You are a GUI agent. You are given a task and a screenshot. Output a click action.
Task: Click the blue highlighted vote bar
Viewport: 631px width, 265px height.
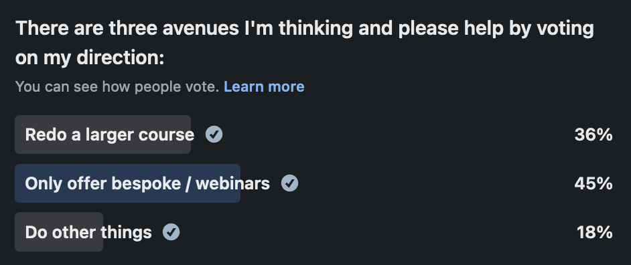tap(127, 183)
